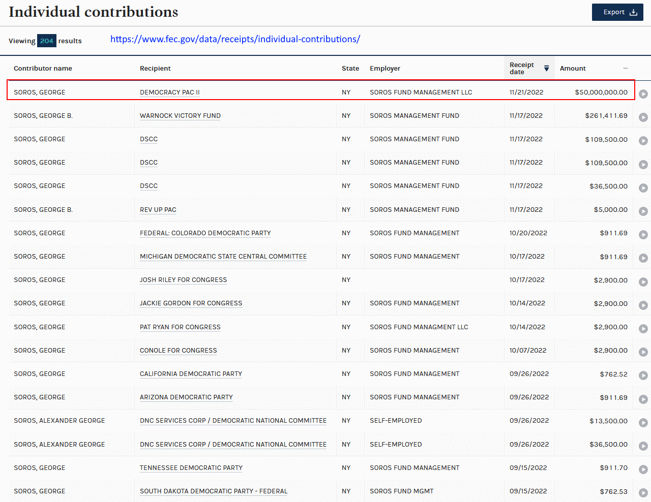Follow the Rev Up PAC link
Viewport: 651px width, 502px height.
tap(158, 209)
